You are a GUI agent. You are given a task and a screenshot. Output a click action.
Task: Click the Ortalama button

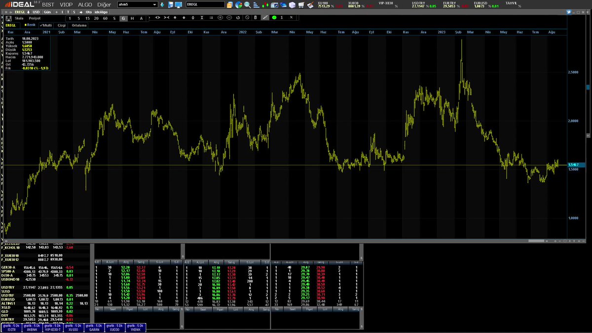(79, 25)
